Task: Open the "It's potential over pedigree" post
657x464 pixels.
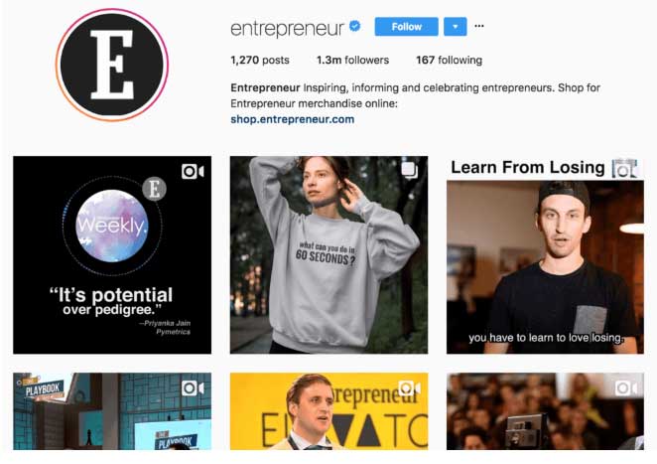Action: point(112,255)
